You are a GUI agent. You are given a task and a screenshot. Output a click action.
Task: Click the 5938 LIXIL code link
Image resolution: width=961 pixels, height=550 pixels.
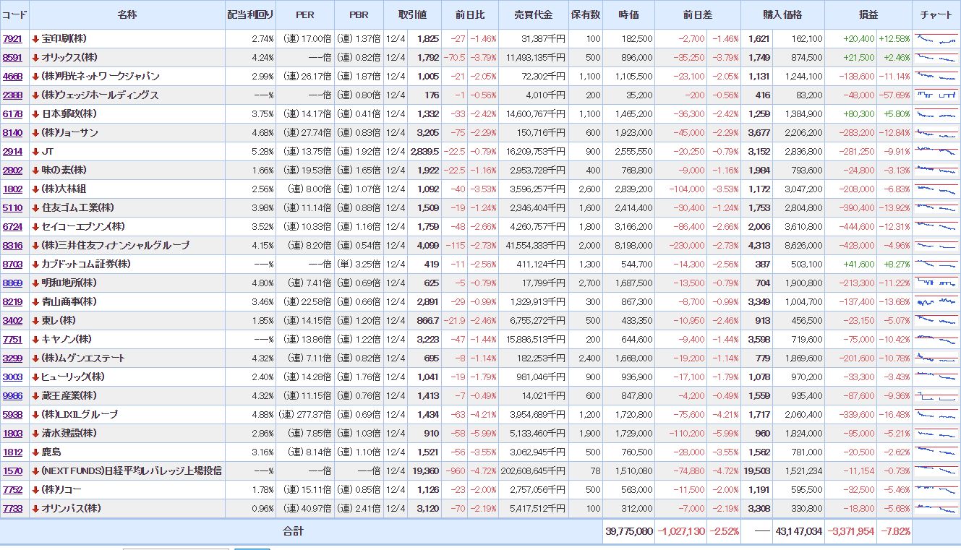point(12,415)
